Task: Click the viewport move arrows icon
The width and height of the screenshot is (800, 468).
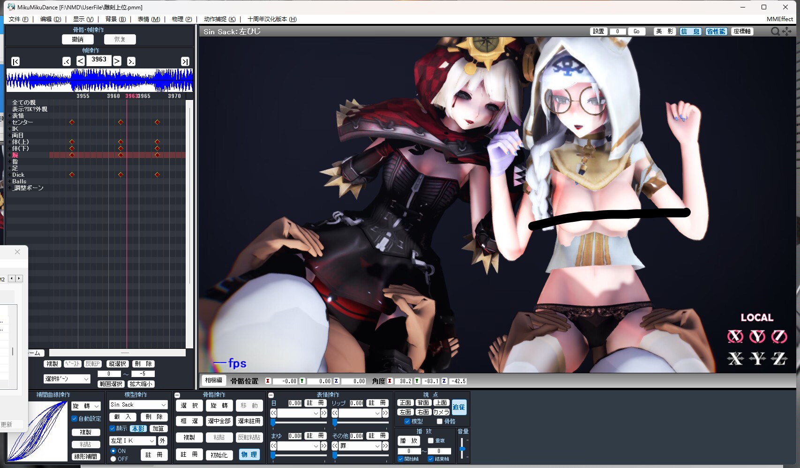Action: [787, 31]
